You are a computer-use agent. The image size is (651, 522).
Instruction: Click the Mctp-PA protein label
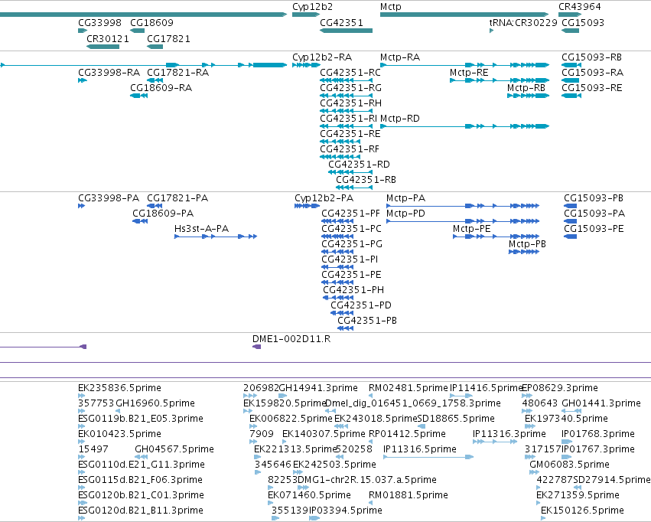click(x=405, y=198)
